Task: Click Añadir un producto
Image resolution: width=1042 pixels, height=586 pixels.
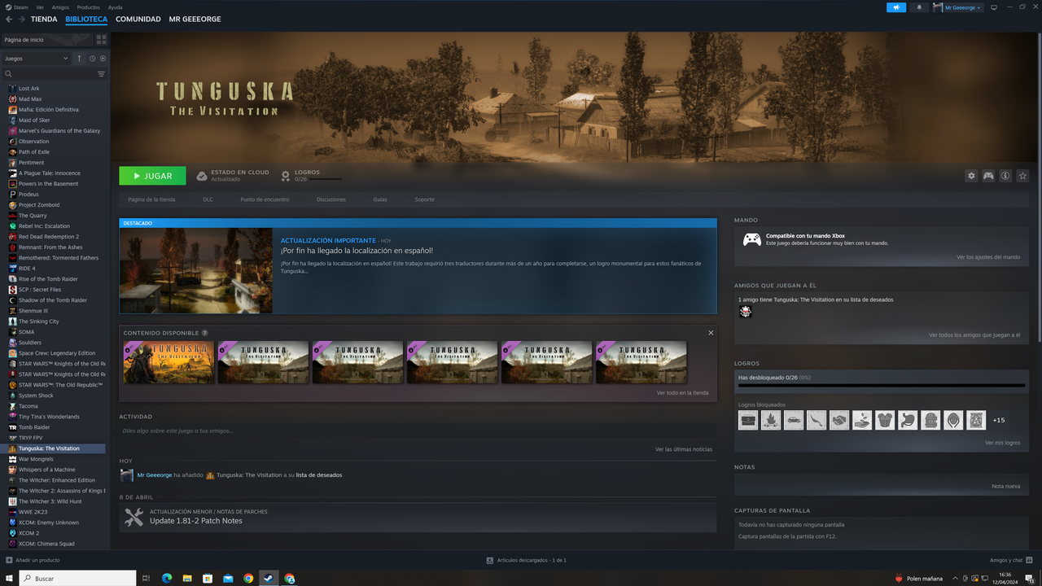Action: pyautogui.click(x=33, y=560)
